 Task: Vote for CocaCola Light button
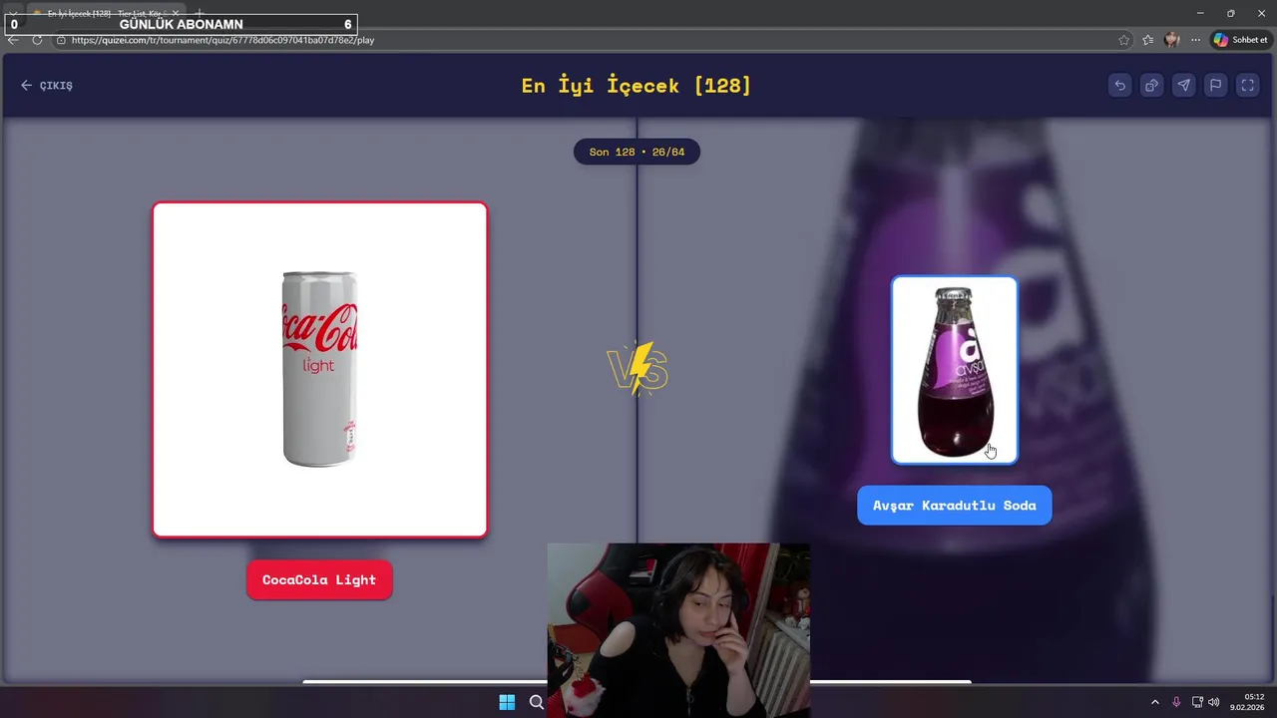tap(319, 580)
